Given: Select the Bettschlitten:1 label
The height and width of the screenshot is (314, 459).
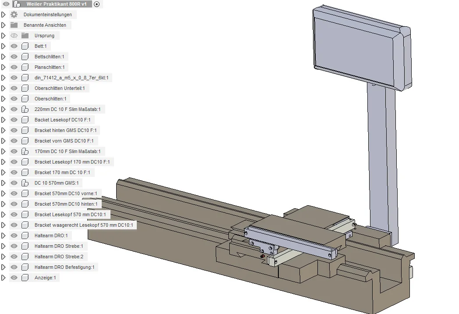Looking at the screenshot, I should 49,57.
